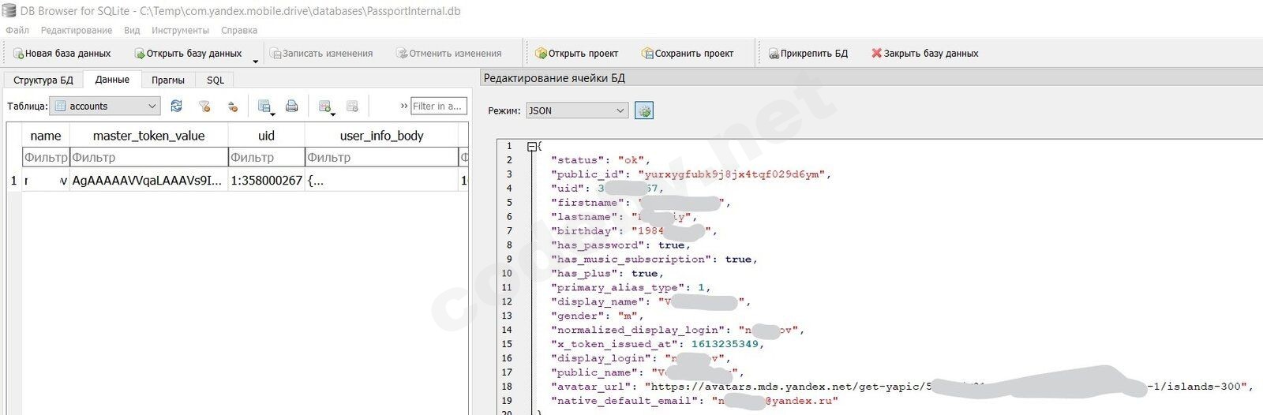The image size is (1263, 415).
Task: Click the print table icon
Action: 292,106
